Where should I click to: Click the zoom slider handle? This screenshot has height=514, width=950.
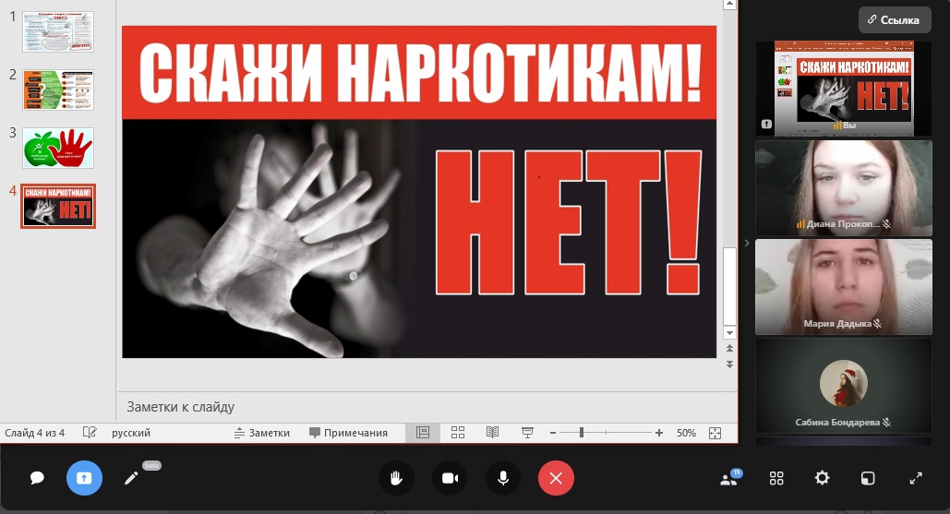(x=581, y=432)
